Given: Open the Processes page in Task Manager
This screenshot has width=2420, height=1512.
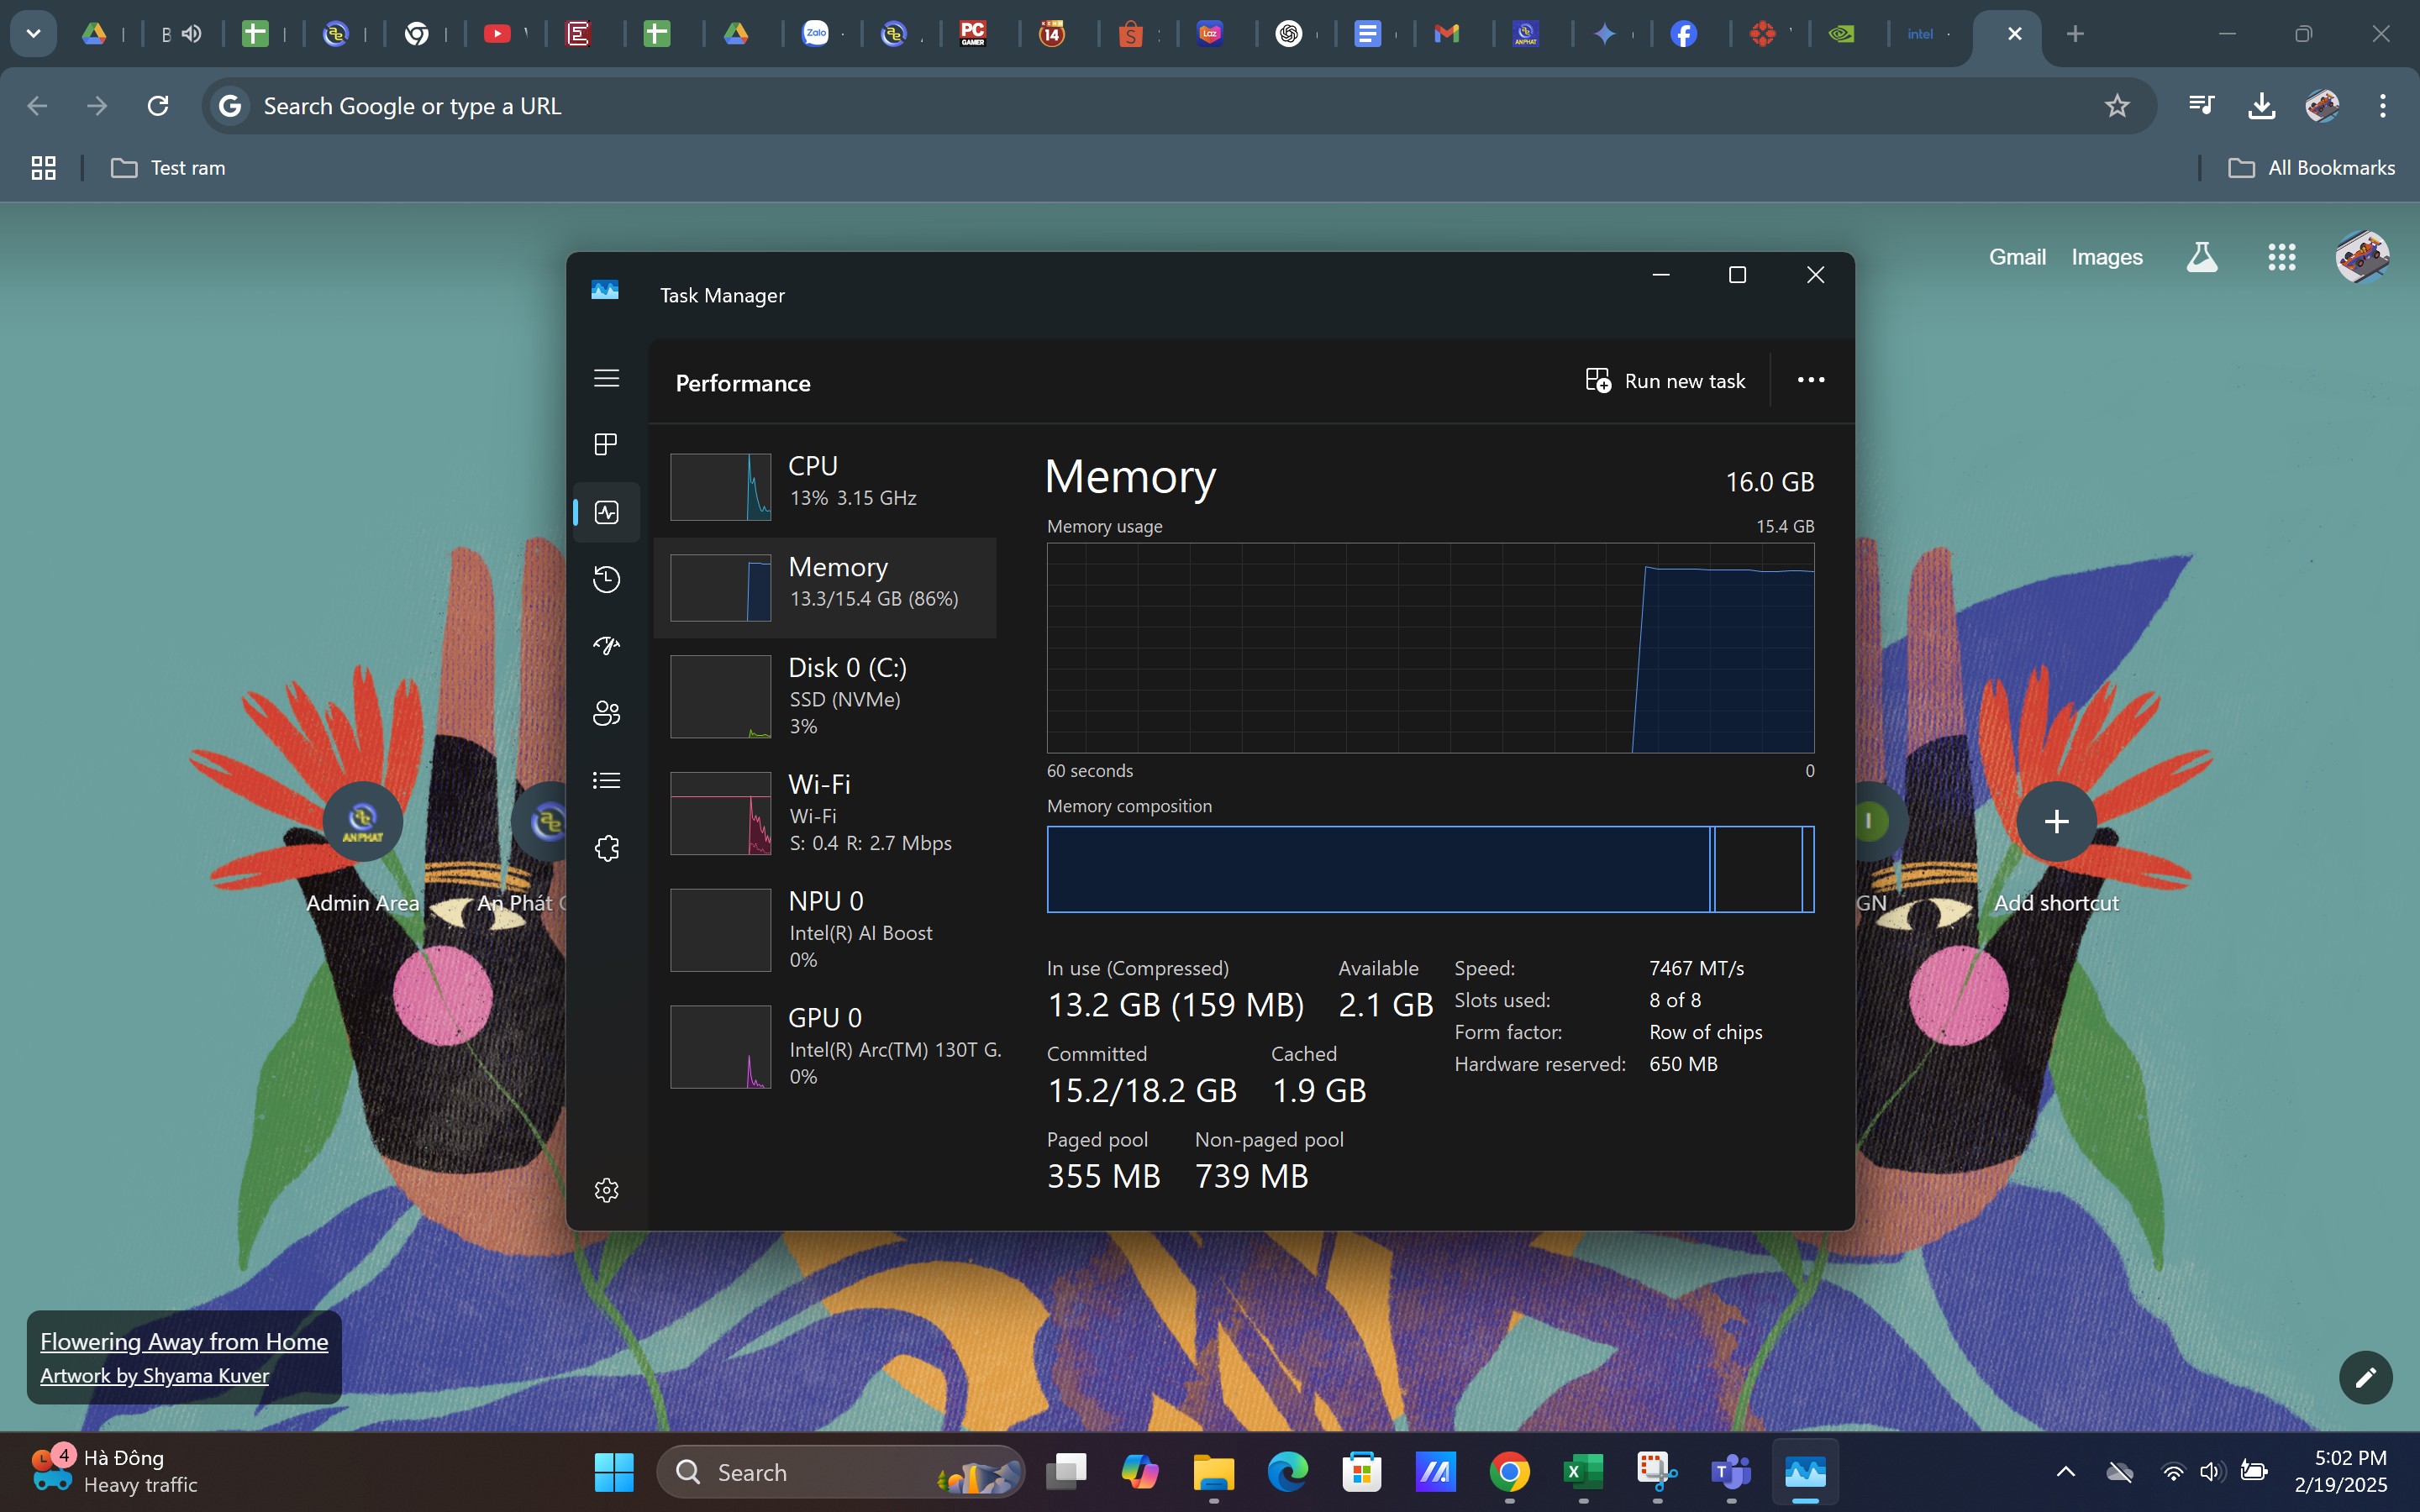Looking at the screenshot, I should [x=606, y=444].
